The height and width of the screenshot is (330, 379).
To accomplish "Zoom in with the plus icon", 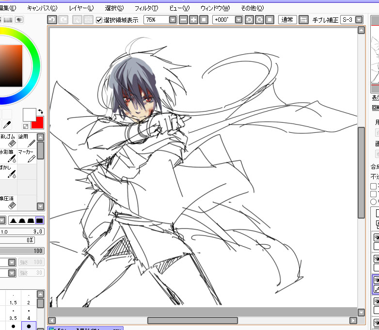I will [x=193, y=19].
